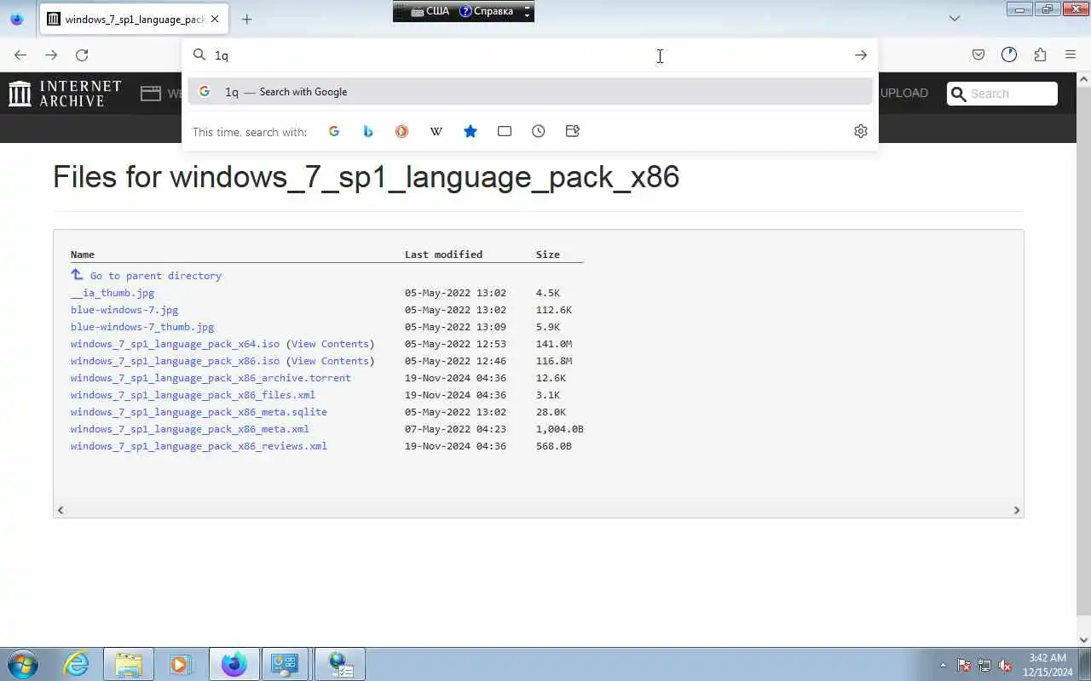The height and width of the screenshot is (681, 1091).
Task: Download windows_7_sp1_language_pack_x64.iso
Action: pos(175,344)
